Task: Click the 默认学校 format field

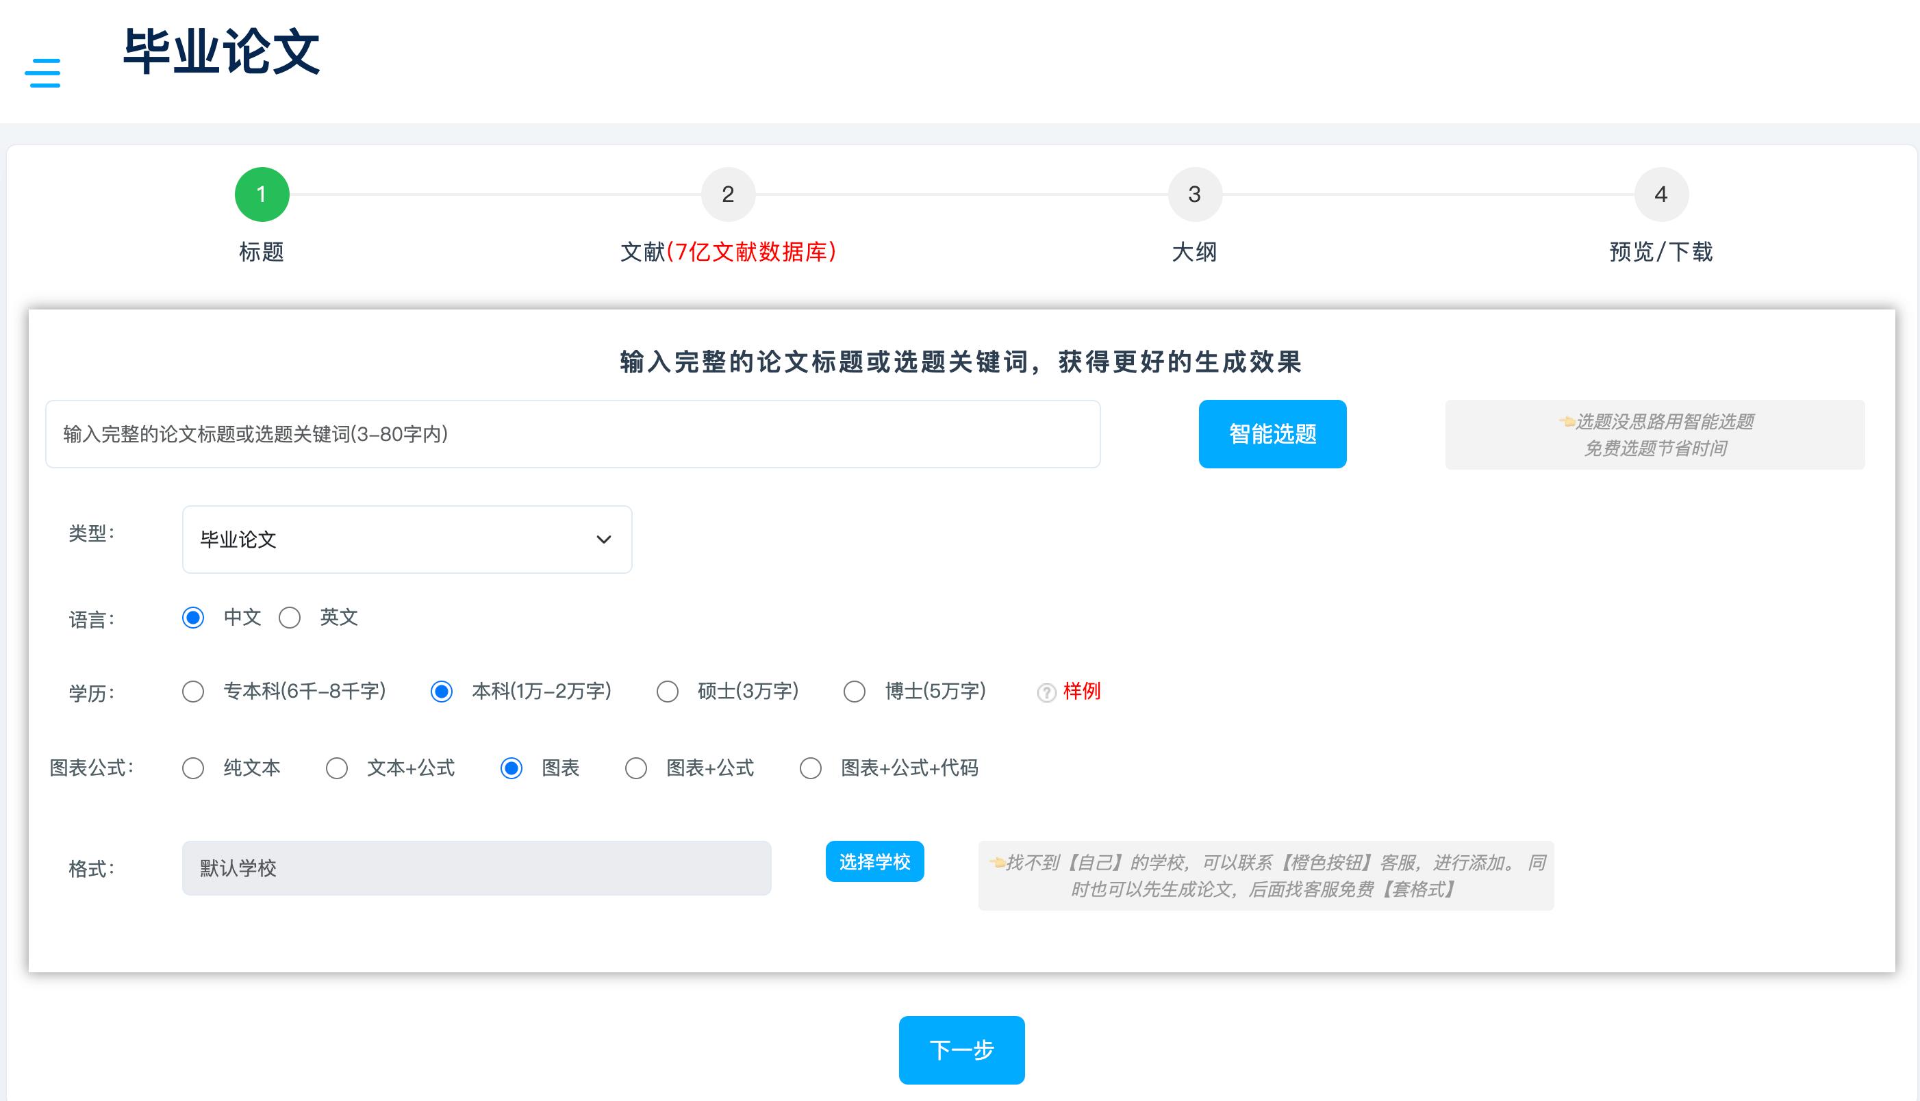Action: pos(477,868)
